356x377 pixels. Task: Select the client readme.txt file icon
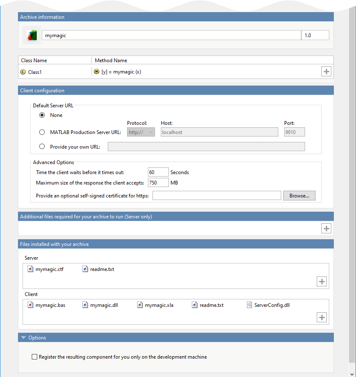pos(194,305)
